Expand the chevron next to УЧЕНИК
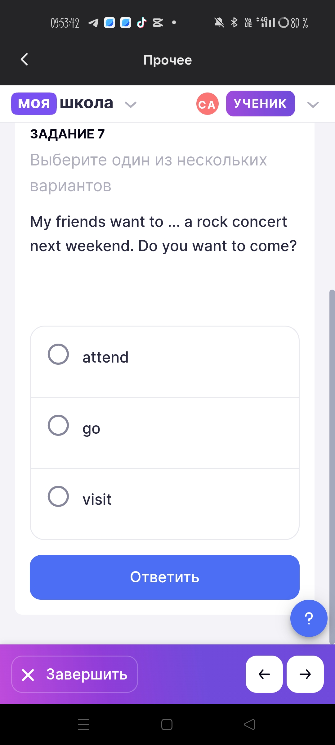 point(313,105)
